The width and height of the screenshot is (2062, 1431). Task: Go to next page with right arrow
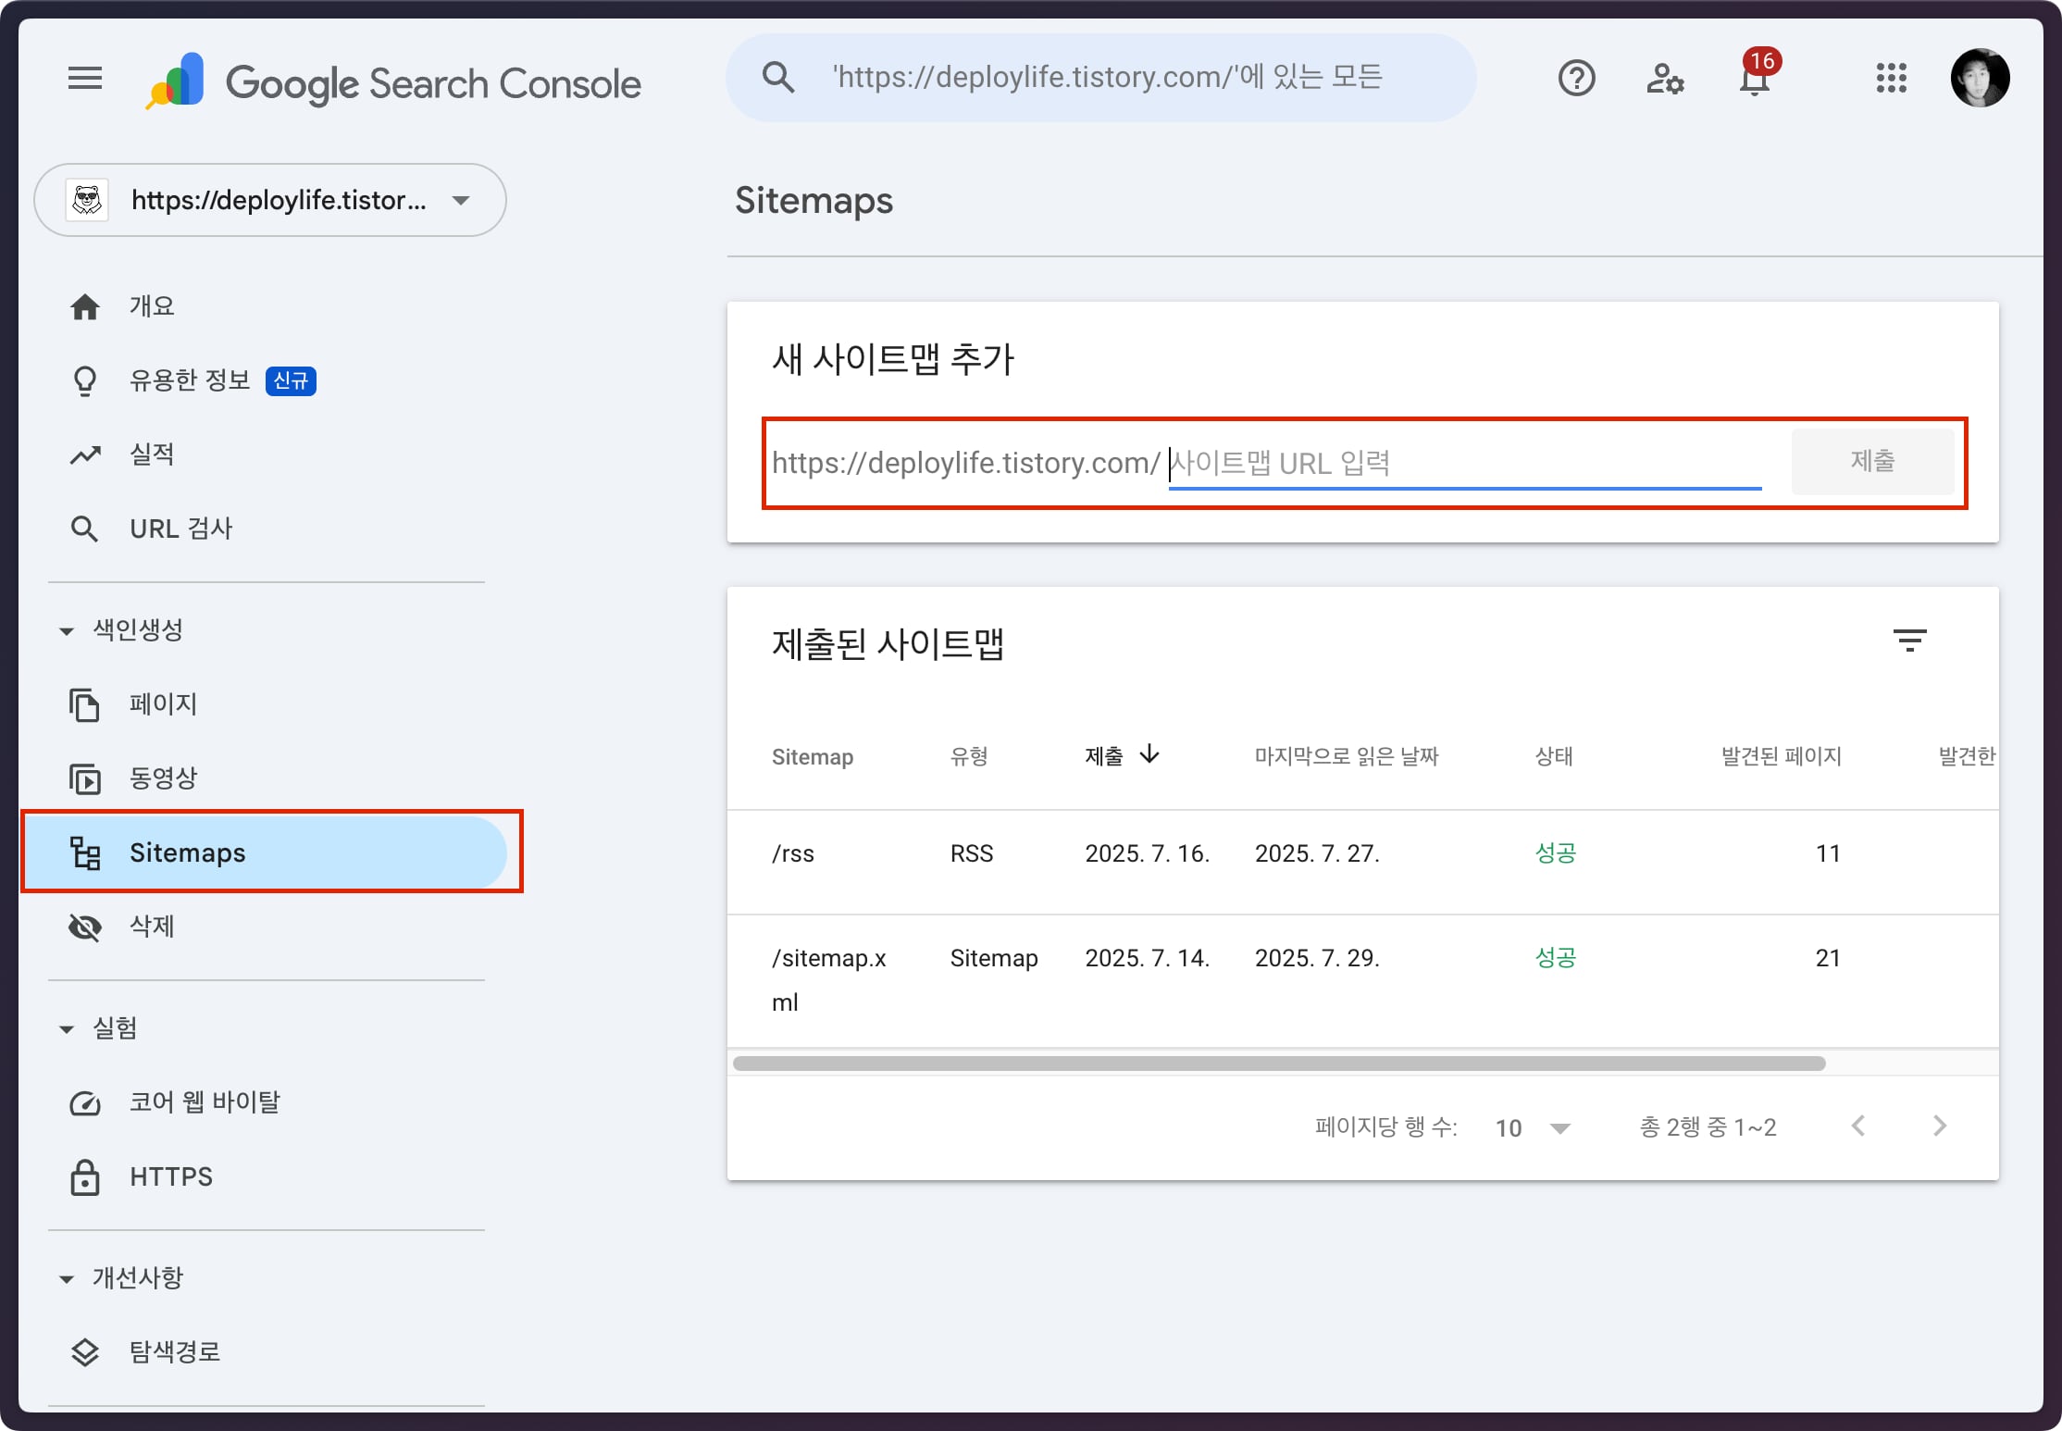(1940, 1126)
